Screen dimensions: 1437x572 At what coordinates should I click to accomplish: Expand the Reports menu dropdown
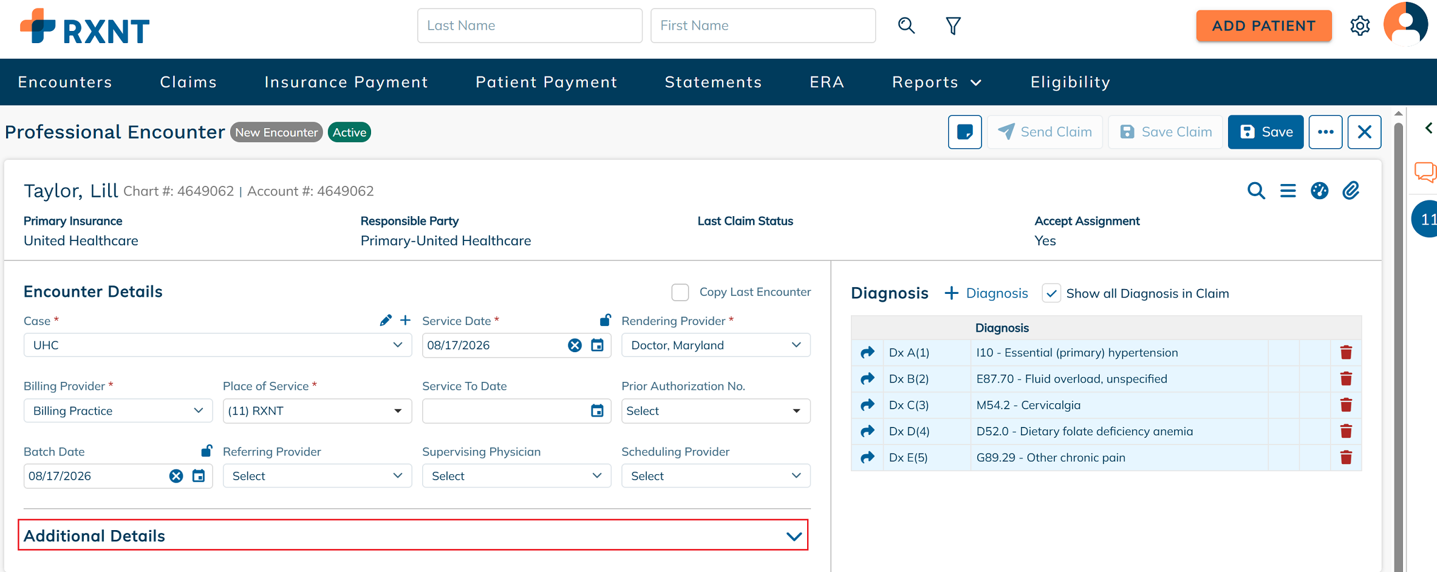[x=937, y=82]
